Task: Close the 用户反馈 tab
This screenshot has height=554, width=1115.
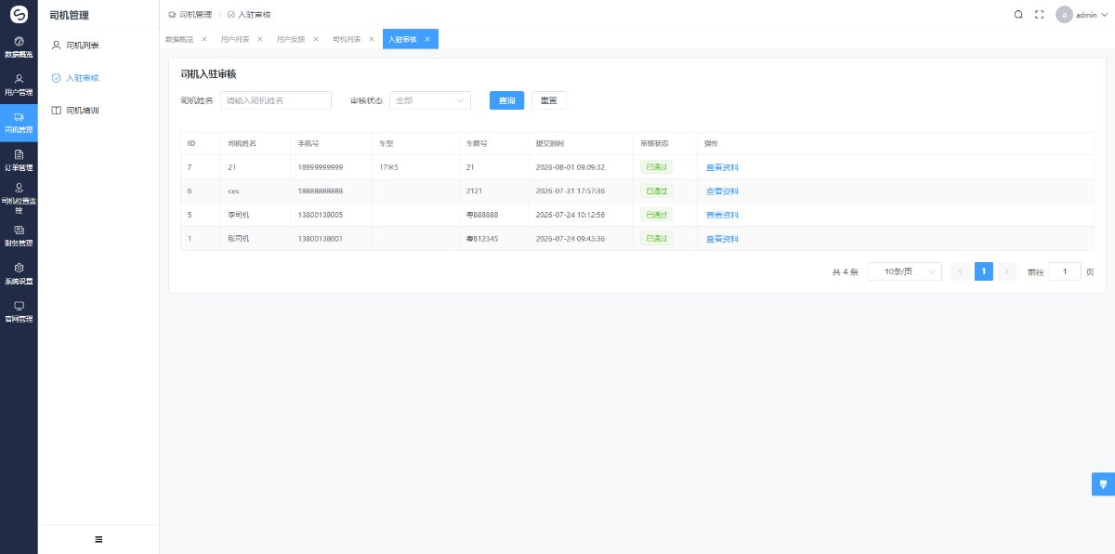Action: click(x=316, y=39)
